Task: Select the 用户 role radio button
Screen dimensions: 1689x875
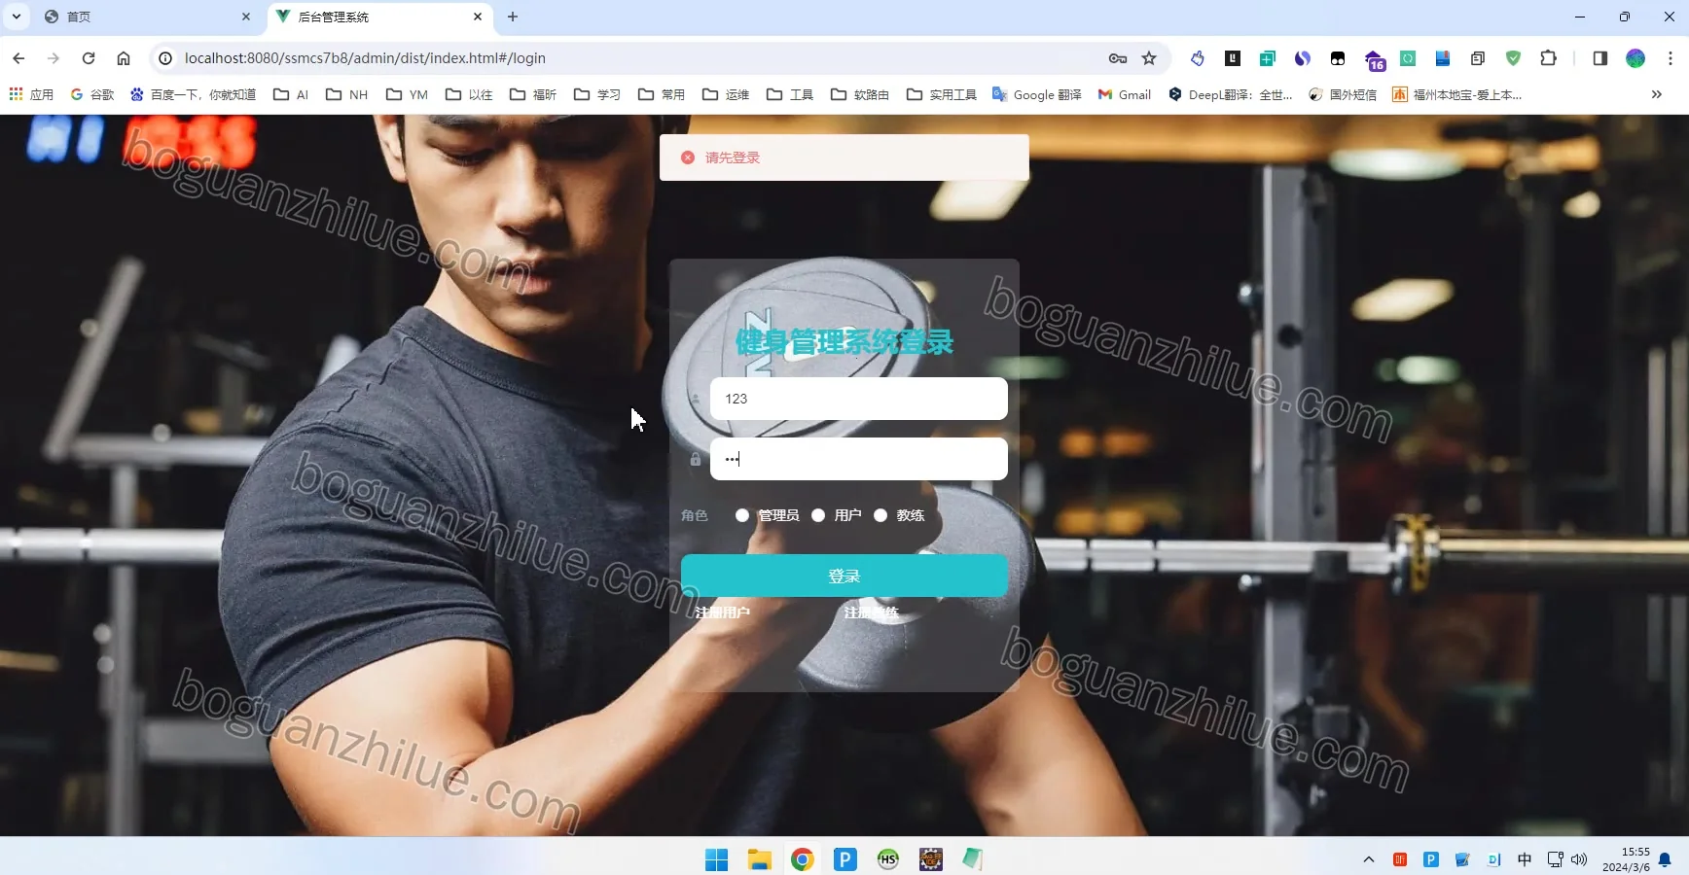Action: click(x=818, y=515)
